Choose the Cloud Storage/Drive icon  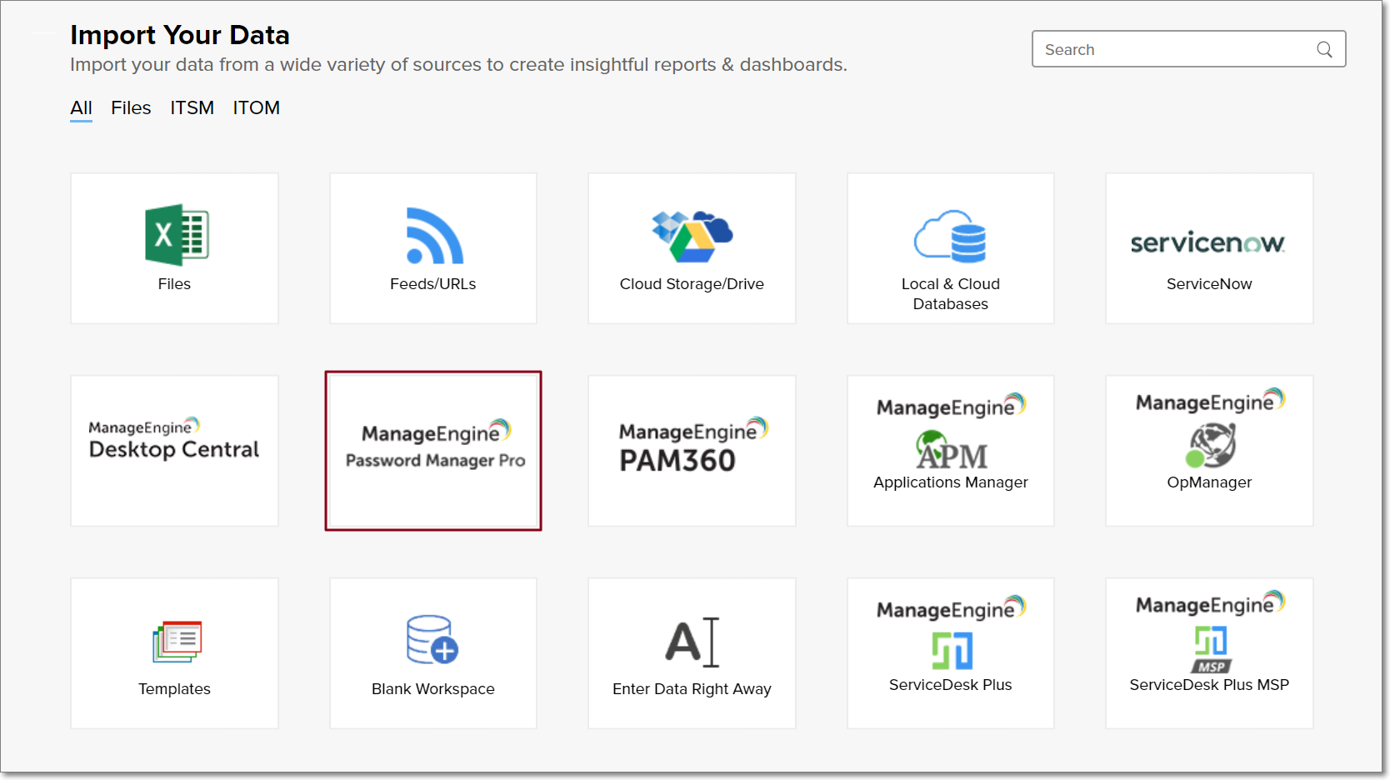pyautogui.click(x=692, y=237)
